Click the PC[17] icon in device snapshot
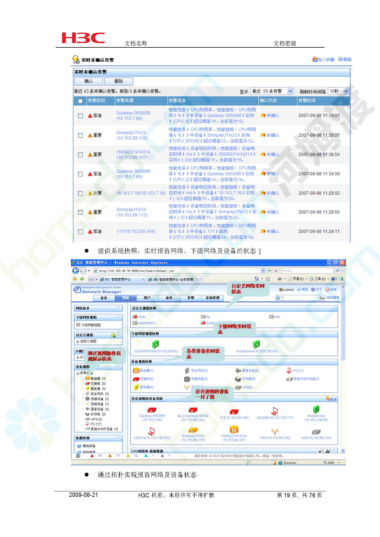The image size is (380, 537). [x=289, y=371]
